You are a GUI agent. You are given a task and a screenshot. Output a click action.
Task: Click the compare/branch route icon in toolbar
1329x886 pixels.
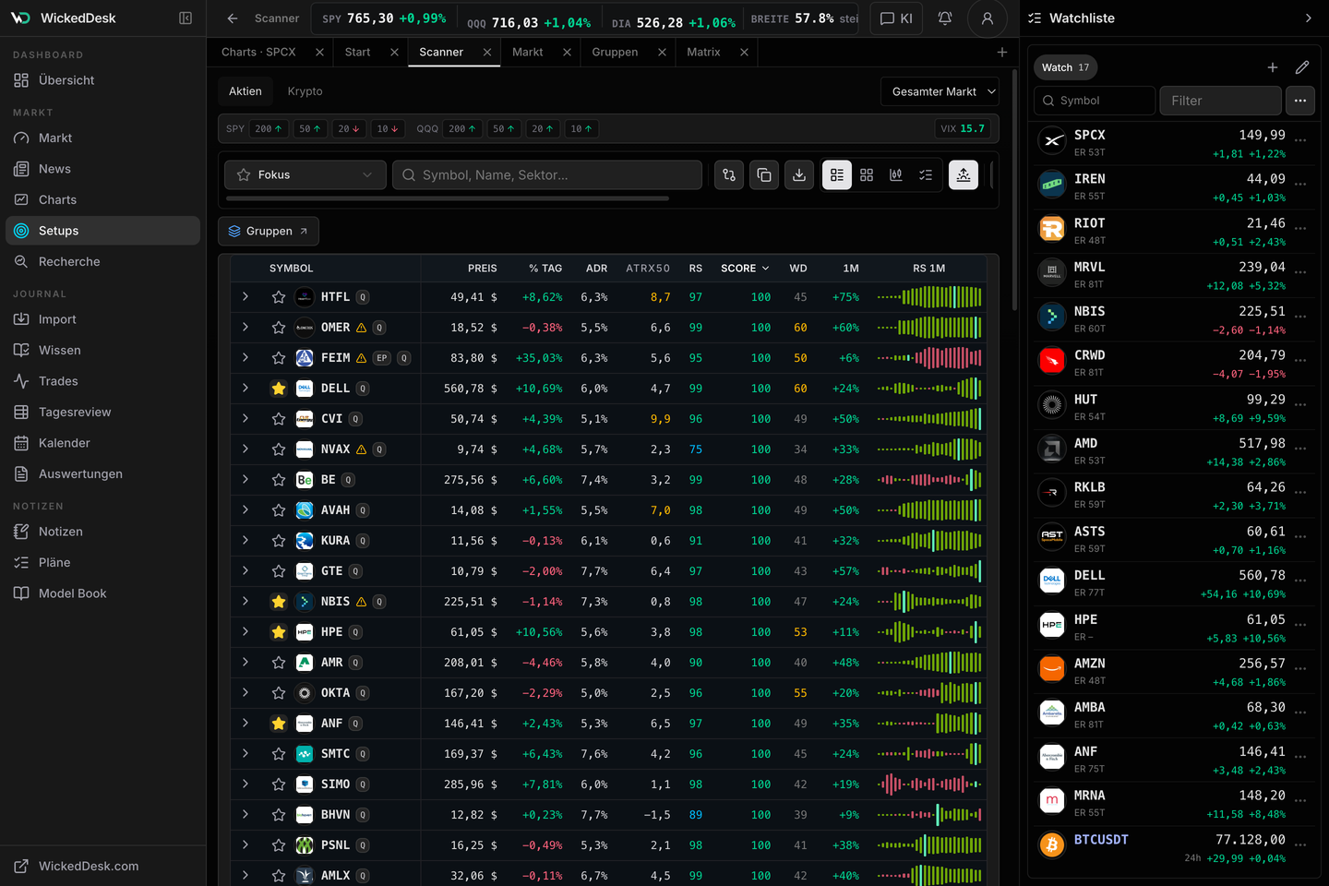(x=729, y=174)
